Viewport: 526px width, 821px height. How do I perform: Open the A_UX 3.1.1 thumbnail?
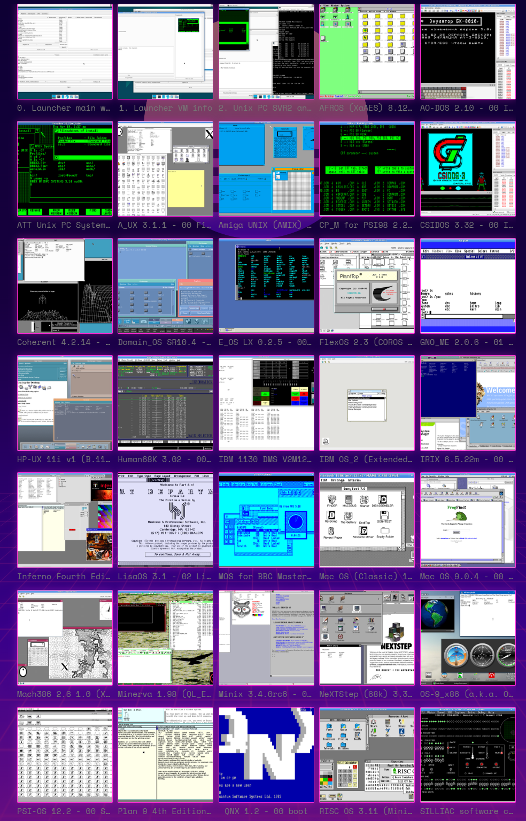(x=165, y=169)
